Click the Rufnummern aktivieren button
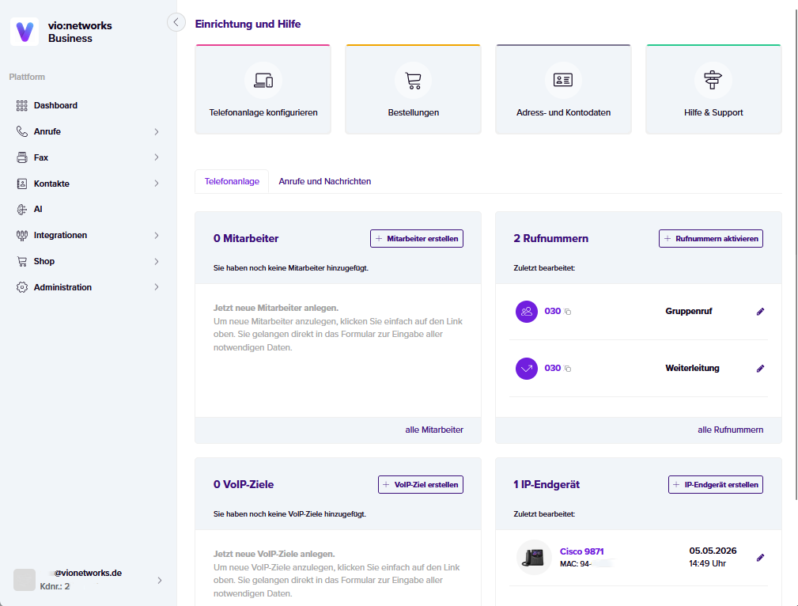Viewport: 798px width, 606px height. click(711, 238)
